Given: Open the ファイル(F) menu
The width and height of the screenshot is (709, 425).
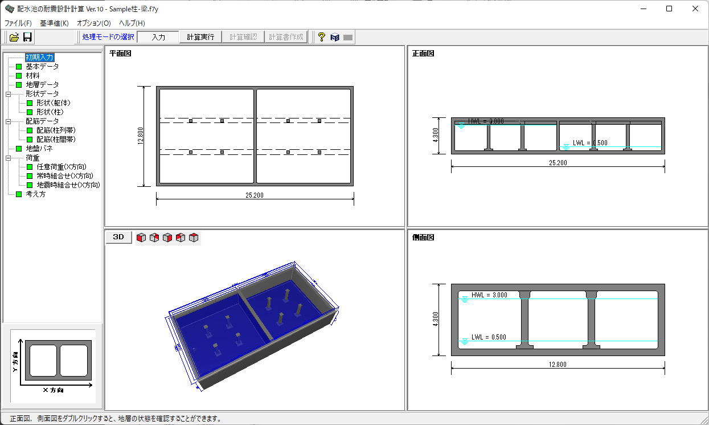Looking at the screenshot, I should 18,23.
